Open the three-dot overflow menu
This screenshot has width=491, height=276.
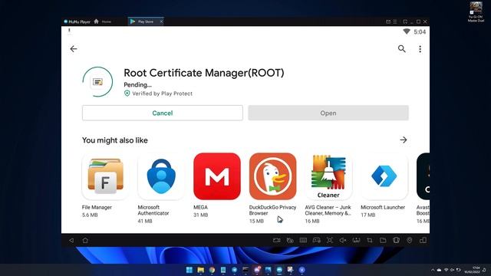[x=420, y=49]
